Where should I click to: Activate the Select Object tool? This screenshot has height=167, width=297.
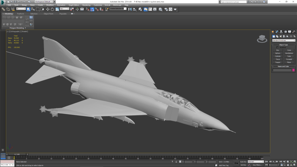[x=28, y=9]
